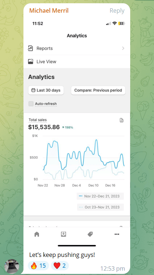
Task: Tap the Home icon in bottom bar
Action: (x=37, y=234)
